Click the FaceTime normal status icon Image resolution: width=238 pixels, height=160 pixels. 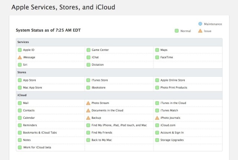[157, 58]
